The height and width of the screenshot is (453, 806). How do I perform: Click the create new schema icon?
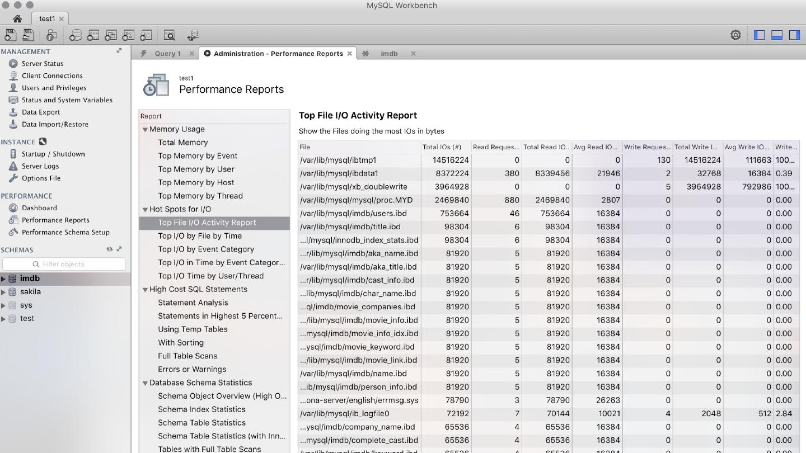click(x=75, y=35)
